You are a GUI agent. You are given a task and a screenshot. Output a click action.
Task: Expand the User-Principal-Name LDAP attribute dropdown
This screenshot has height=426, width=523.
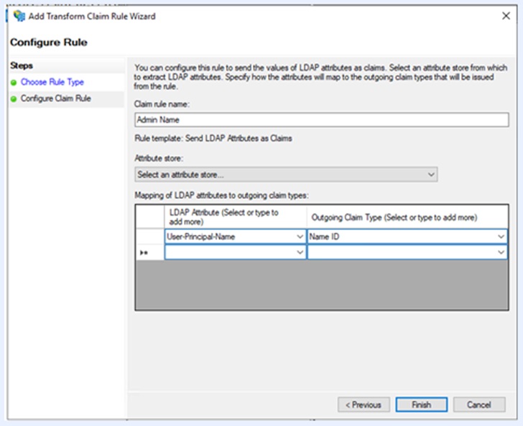click(300, 236)
